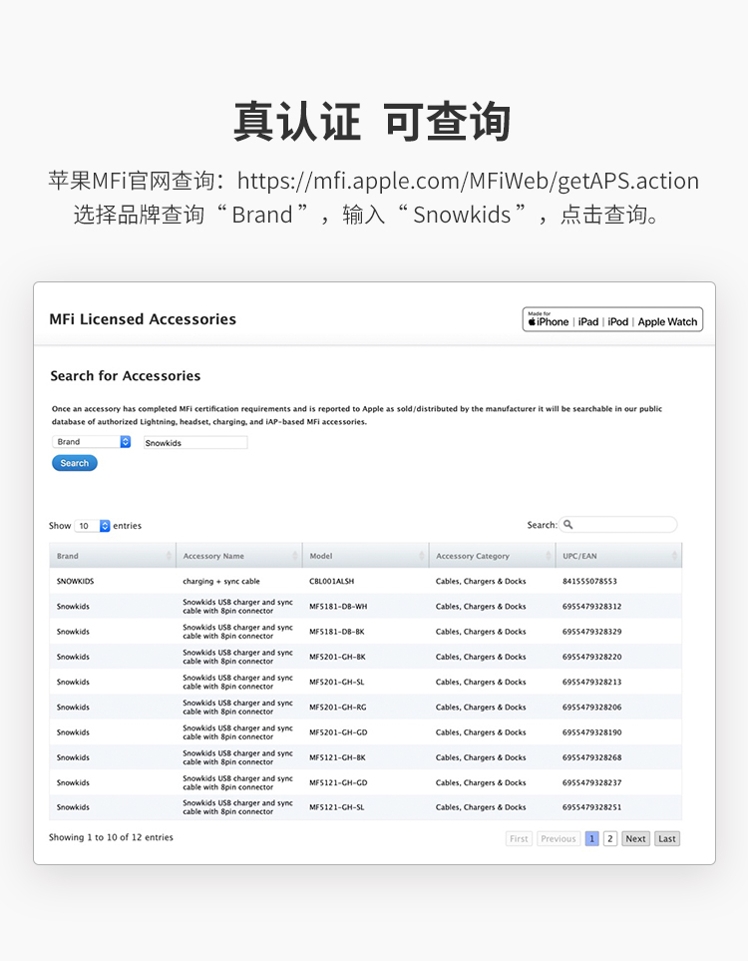Select model cell MF5201-GH-GD
The image size is (748, 961).
click(338, 731)
